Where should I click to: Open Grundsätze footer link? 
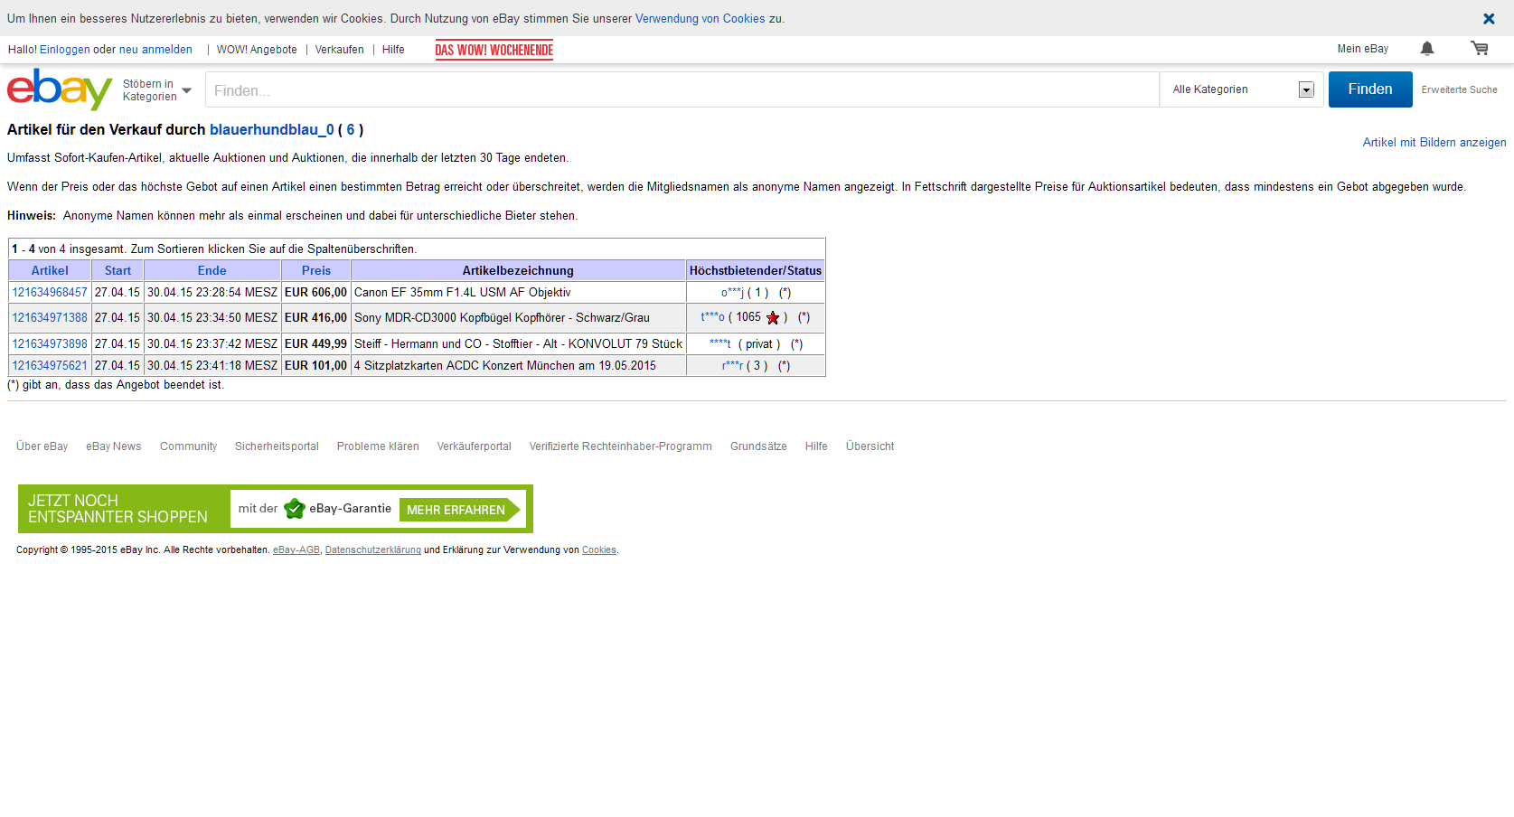click(758, 446)
